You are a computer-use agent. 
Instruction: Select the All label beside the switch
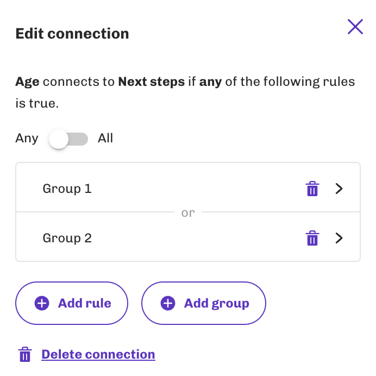tap(105, 138)
